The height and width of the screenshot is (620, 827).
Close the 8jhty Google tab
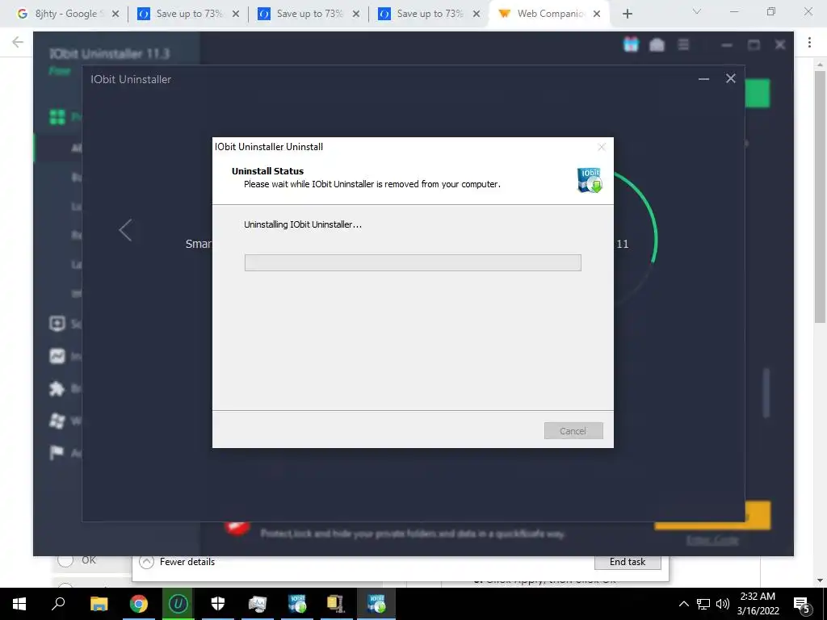tap(115, 14)
